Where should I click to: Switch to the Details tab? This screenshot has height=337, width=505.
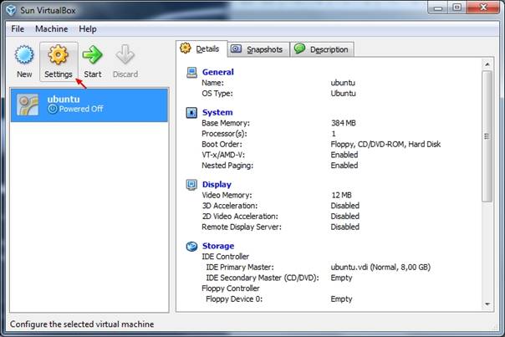coord(202,49)
